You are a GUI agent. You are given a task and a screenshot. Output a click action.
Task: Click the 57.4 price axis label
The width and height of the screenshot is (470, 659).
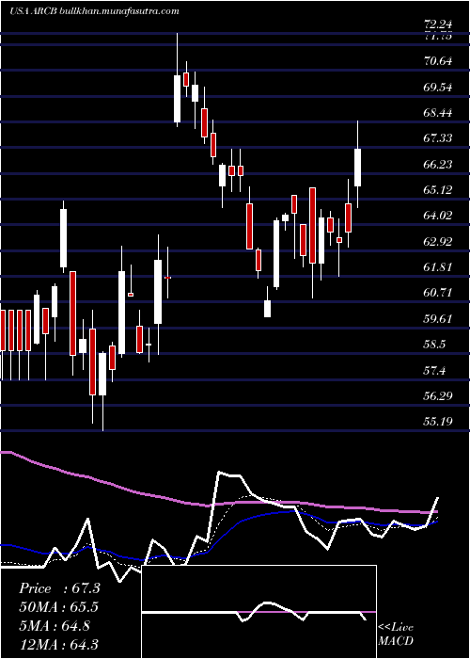point(434,370)
